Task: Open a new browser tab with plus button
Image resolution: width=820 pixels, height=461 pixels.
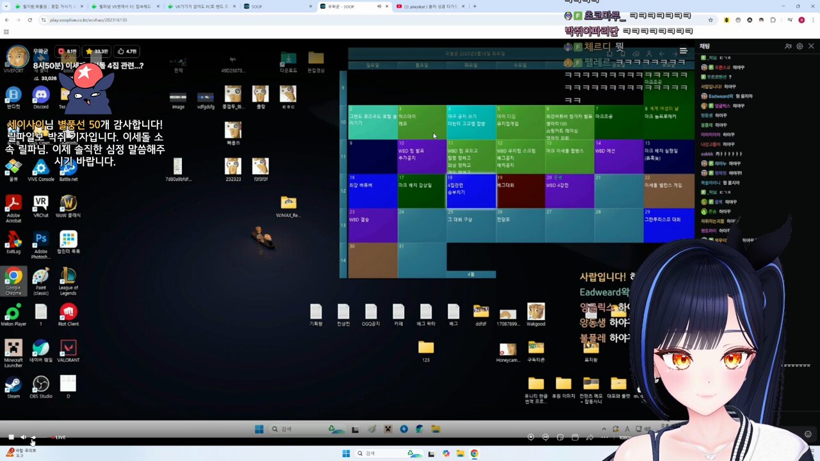Action: pyautogui.click(x=474, y=6)
